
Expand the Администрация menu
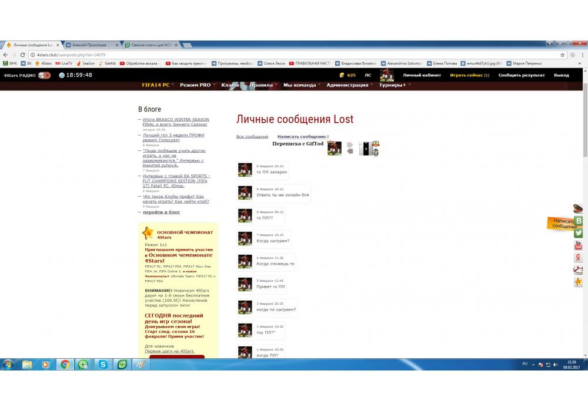pyautogui.click(x=349, y=85)
